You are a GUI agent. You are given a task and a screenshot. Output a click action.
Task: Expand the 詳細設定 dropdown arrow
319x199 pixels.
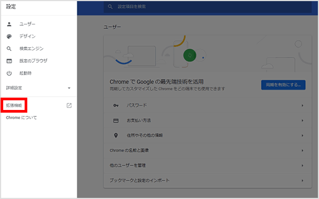pos(69,88)
